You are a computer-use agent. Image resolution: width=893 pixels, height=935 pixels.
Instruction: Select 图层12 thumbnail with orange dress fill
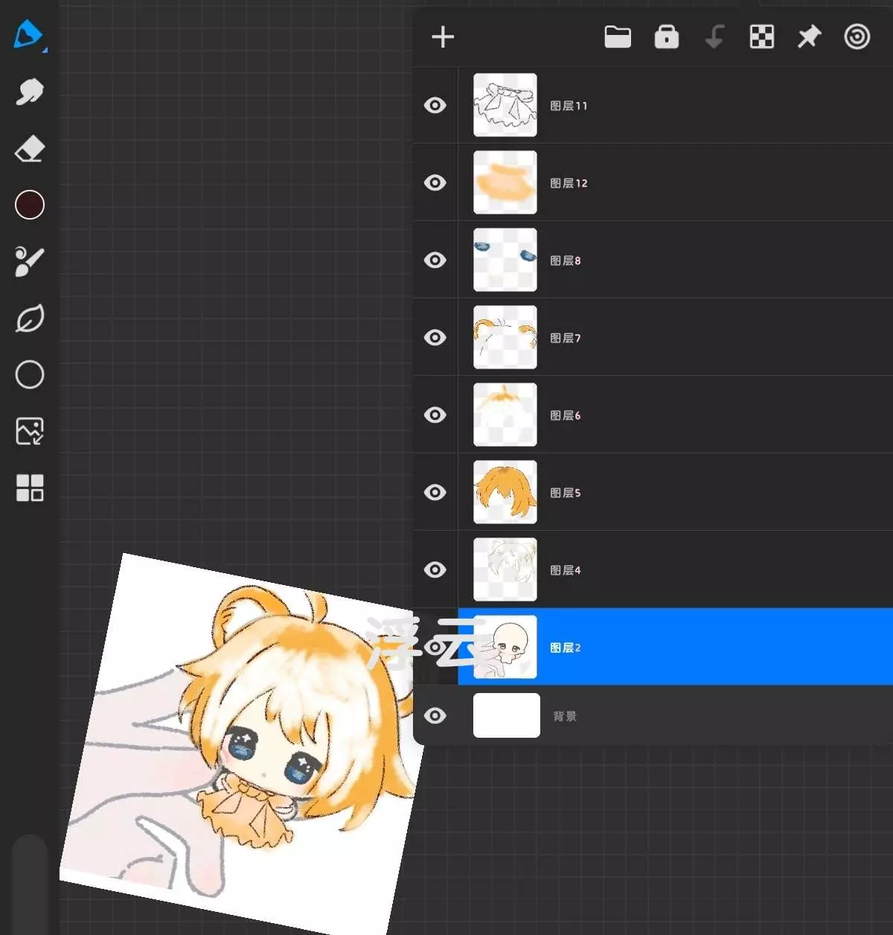tap(505, 182)
